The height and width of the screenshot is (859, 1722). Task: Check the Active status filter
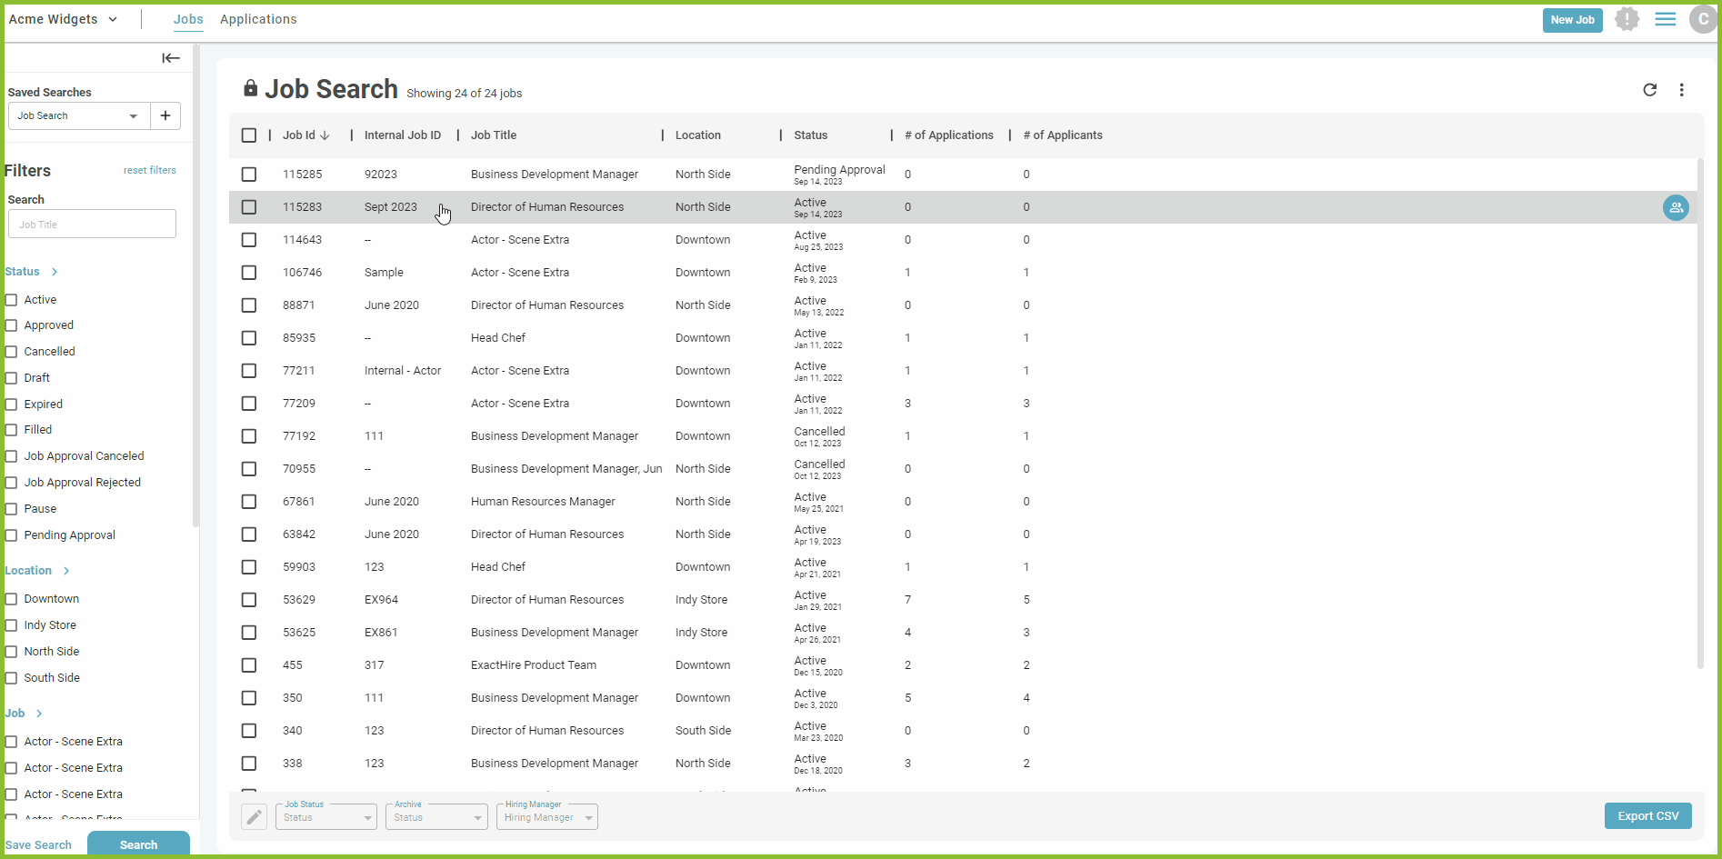tap(12, 300)
